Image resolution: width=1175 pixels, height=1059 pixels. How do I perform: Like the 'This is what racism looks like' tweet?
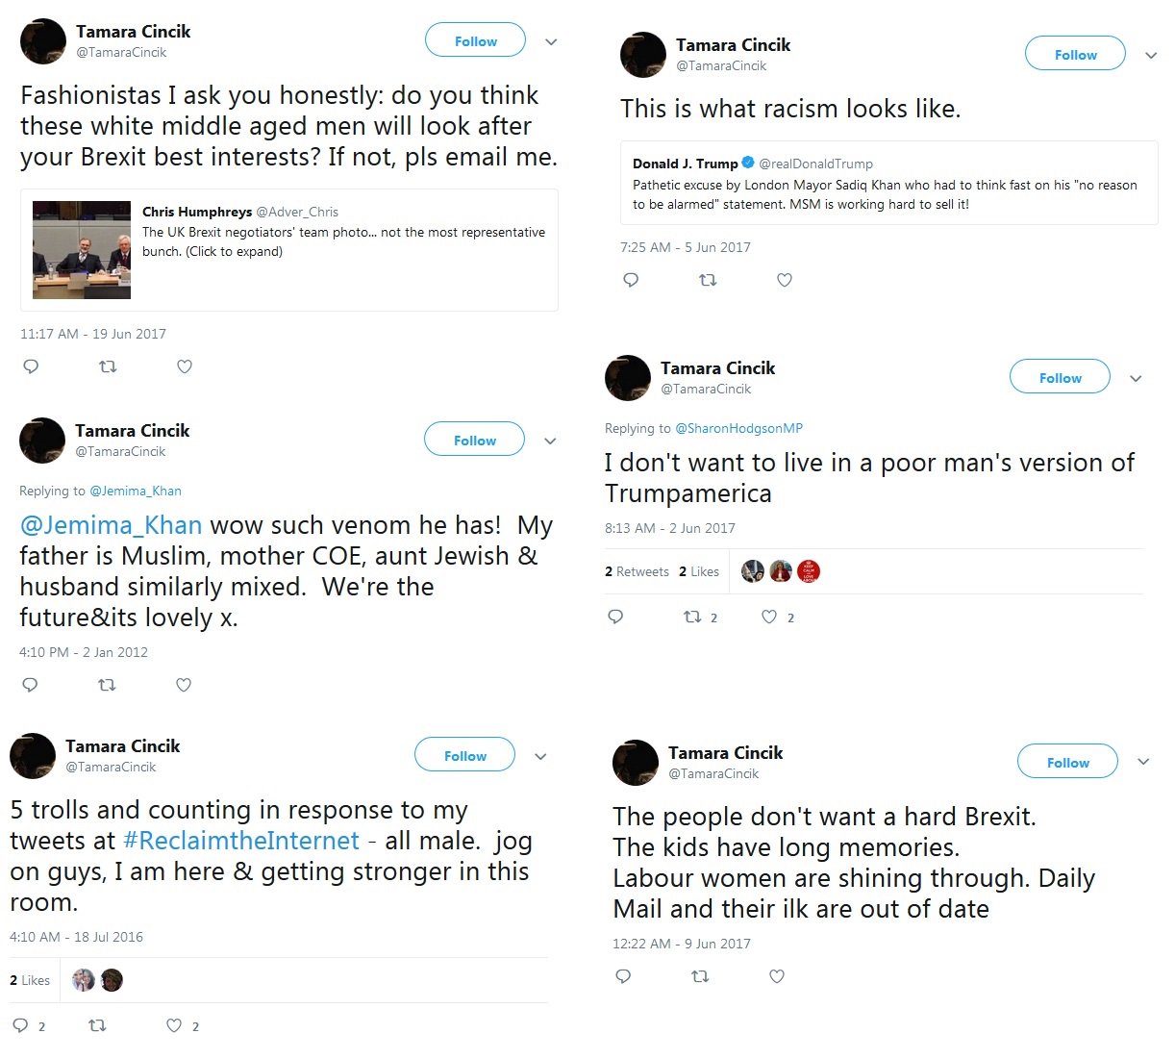pos(785,280)
